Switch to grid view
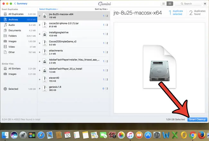 coord(164,4)
